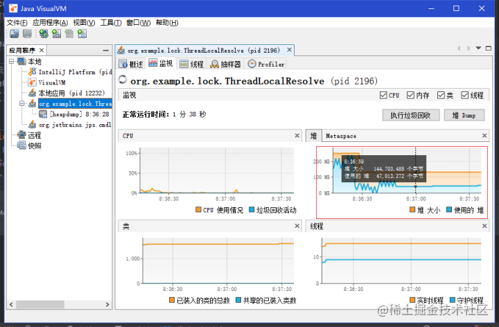Close the Threads (线程) chart panel
Screen dimensions: 499x327
point(484,226)
